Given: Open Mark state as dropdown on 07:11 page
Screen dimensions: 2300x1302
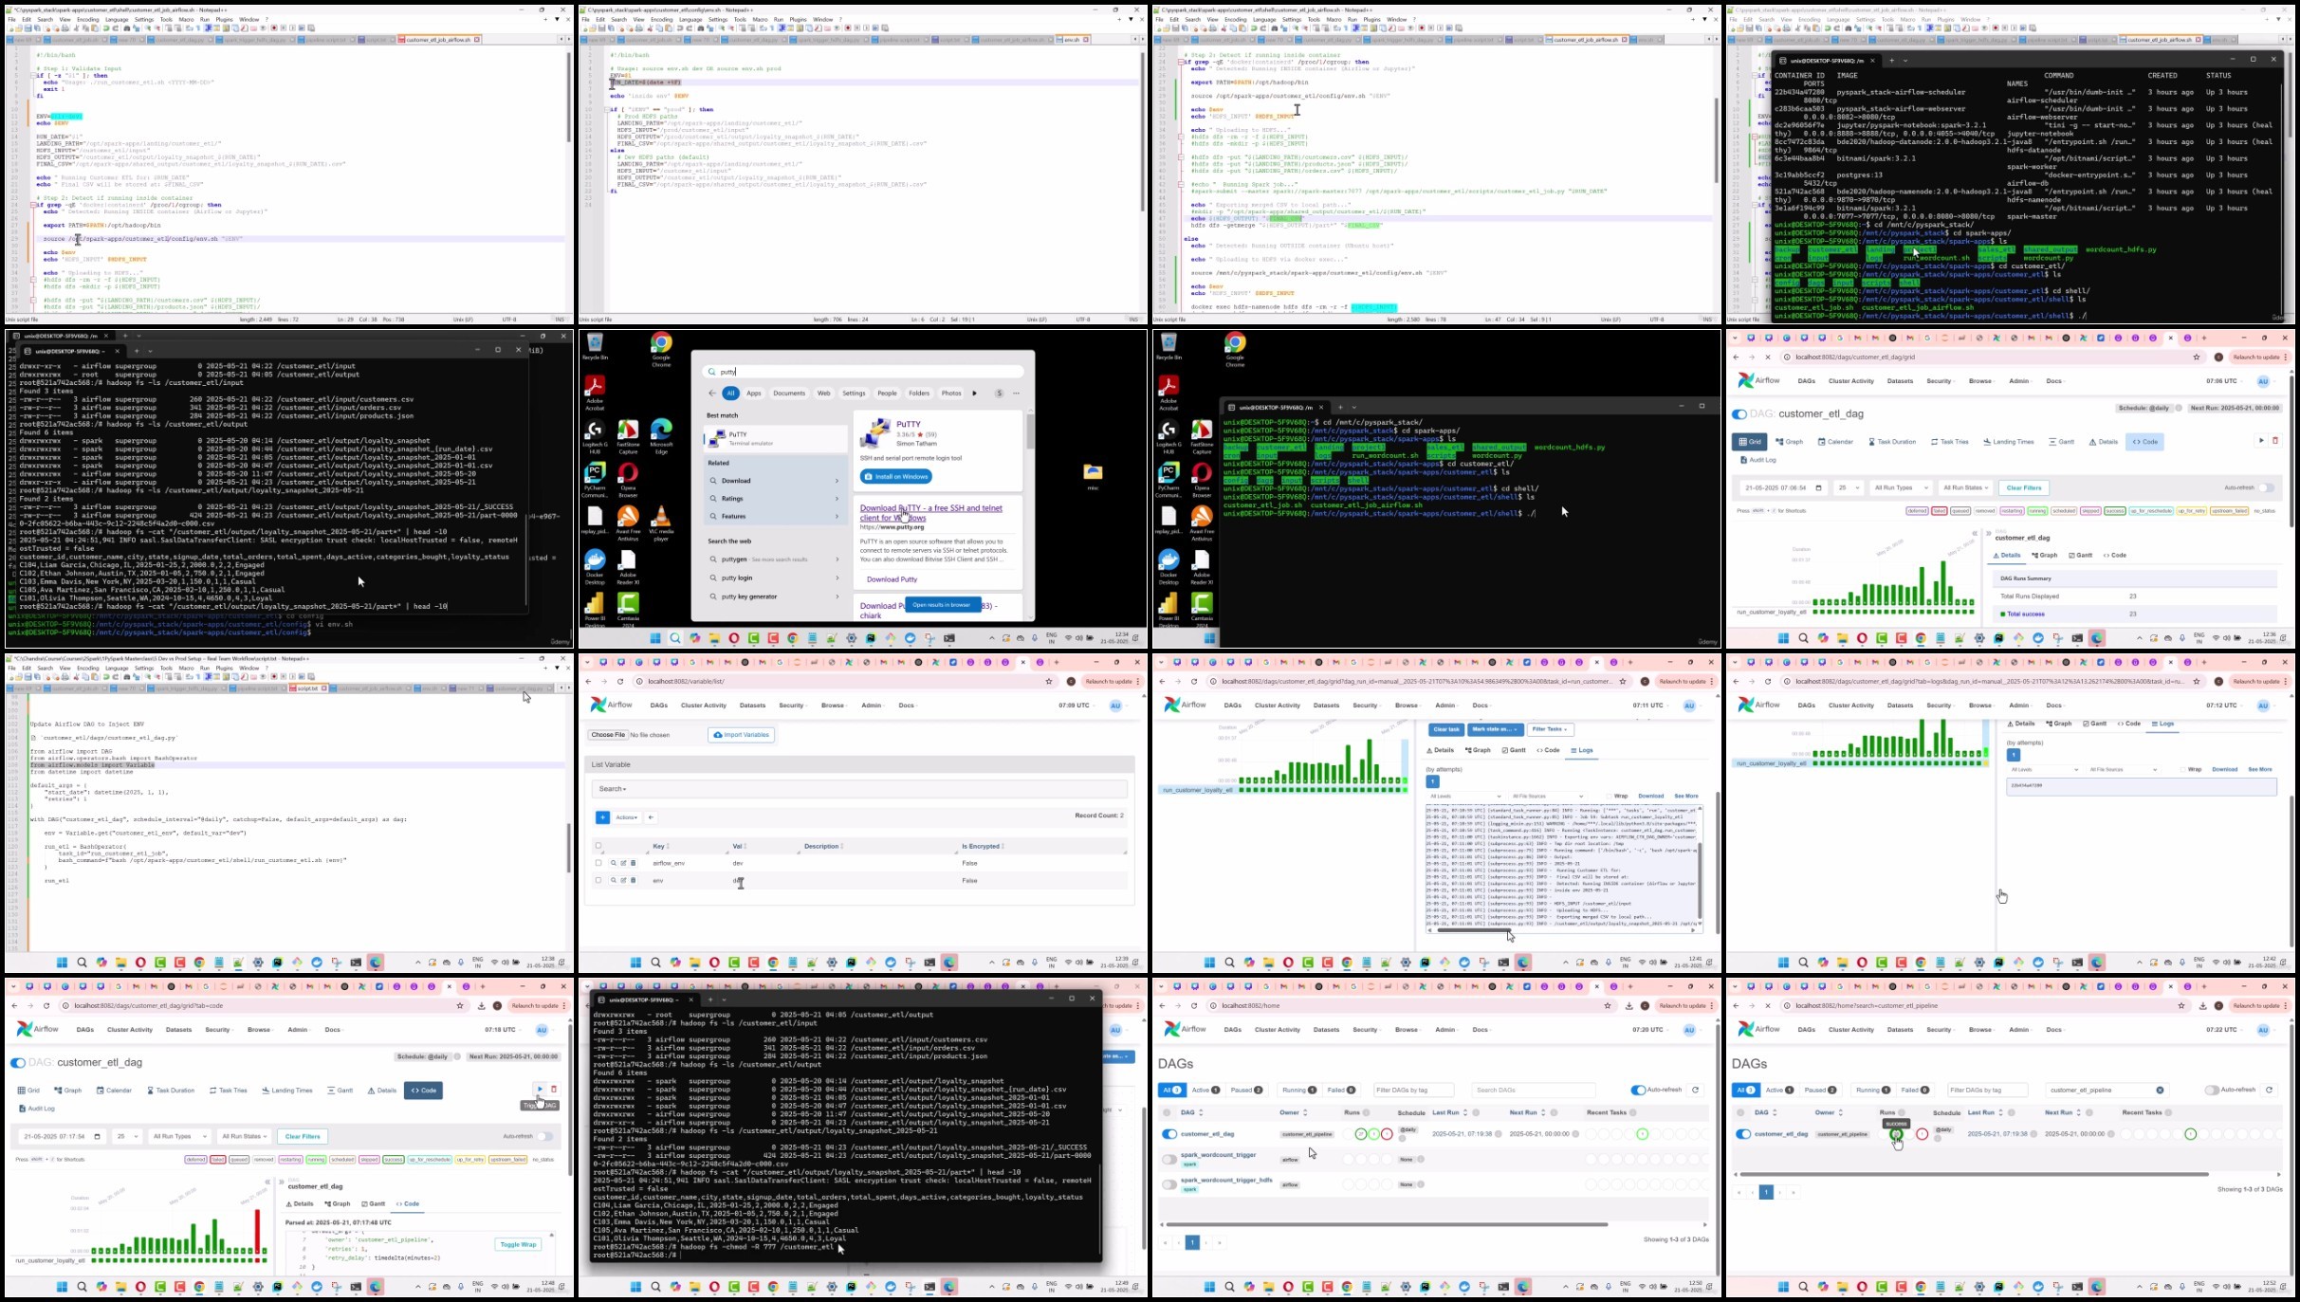Looking at the screenshot, I should (x=1495, y=729).
